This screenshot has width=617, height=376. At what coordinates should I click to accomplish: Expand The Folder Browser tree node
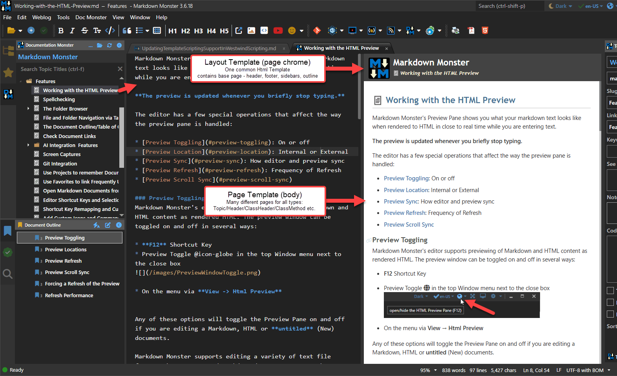pyautogui.click(x=28, y=109)
